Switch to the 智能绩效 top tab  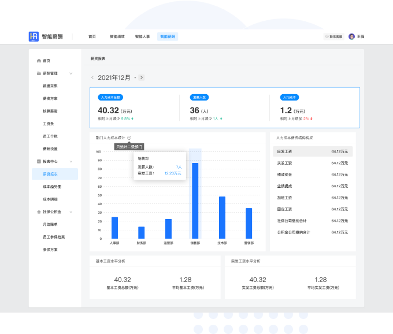(x=117, y=36)
